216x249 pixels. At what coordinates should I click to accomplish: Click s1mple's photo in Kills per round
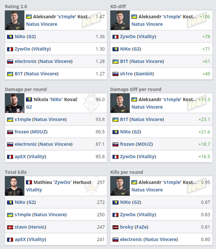pos(120,186)
